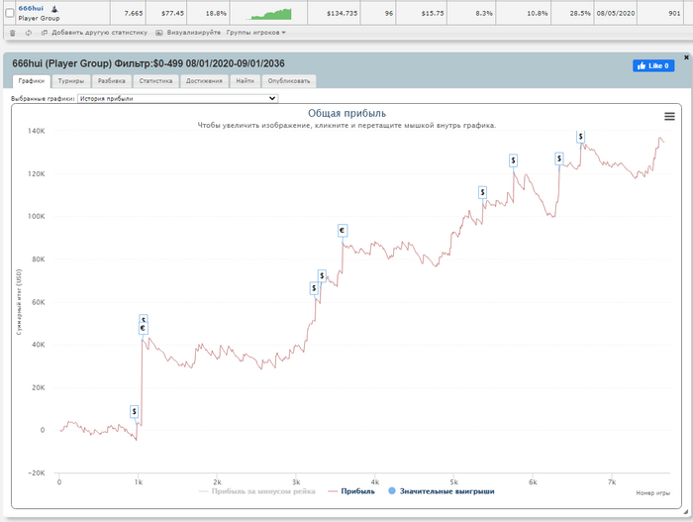Select the Графики tab
The image size is (693, 522).
click(32, 81)
